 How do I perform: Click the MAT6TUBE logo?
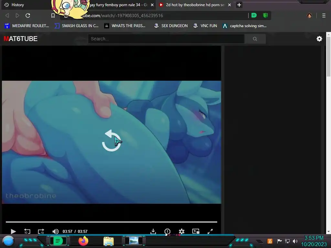(20, 39)
